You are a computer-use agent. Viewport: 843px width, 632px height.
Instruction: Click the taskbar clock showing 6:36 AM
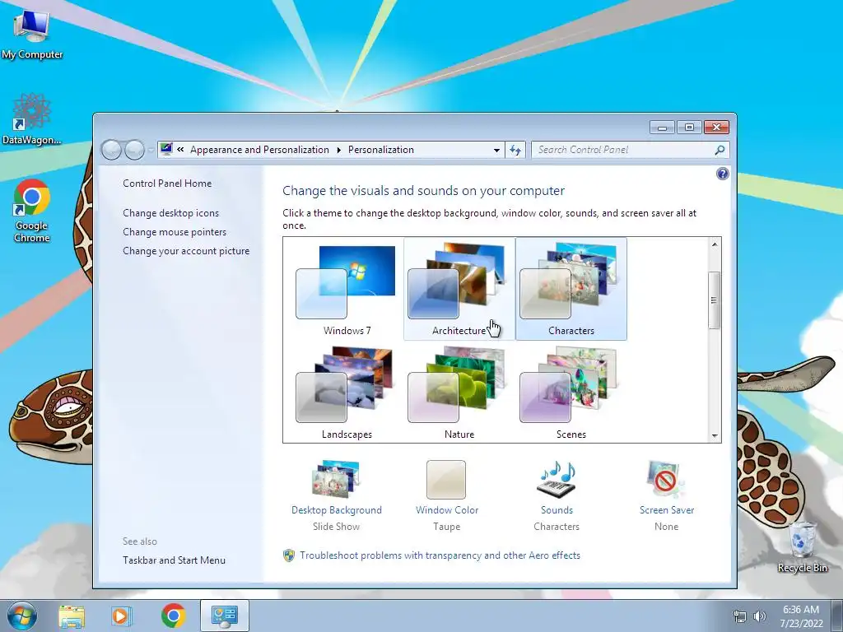click(x=801, y=616)
